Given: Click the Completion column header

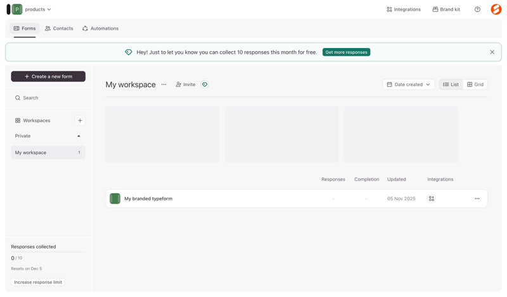Looking at the screenshot, I should click(x=367, y=179).
